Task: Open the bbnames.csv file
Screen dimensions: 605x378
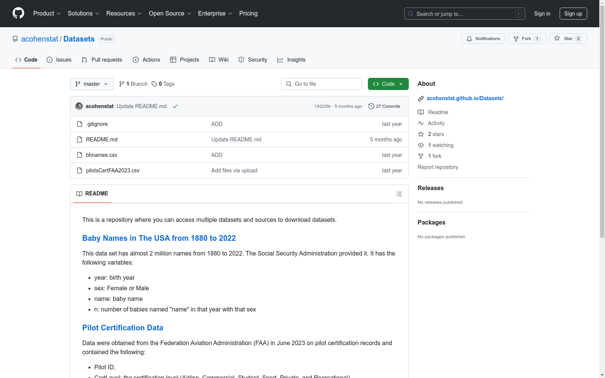Action: coord(102,155)
